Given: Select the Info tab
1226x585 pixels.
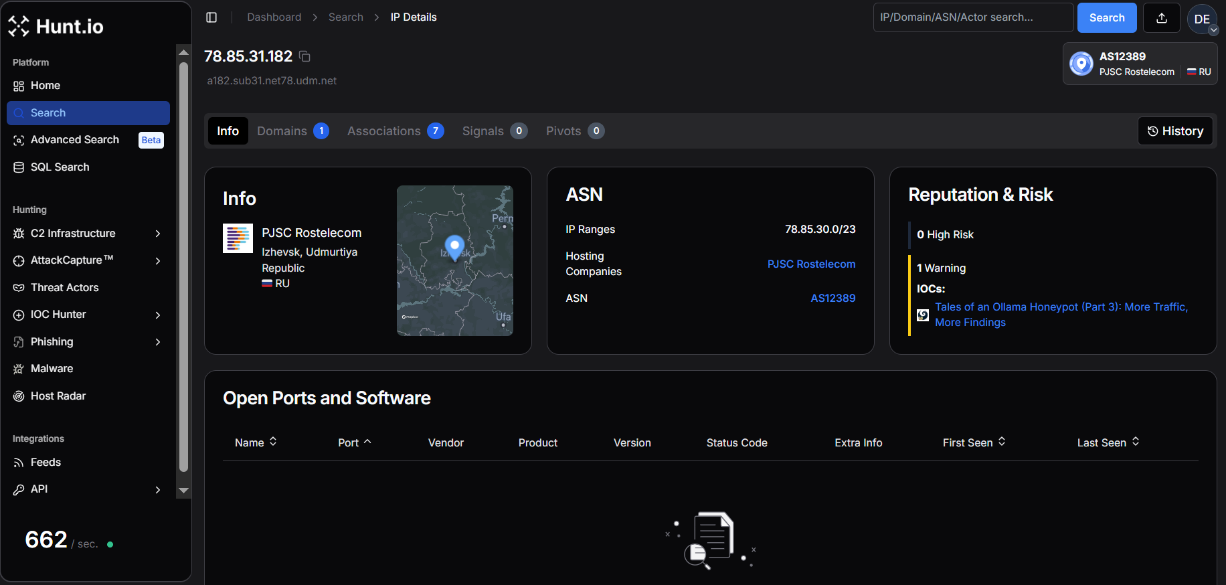Looking at the screenshot, I should pyautogui.click(x=228, y=131).
